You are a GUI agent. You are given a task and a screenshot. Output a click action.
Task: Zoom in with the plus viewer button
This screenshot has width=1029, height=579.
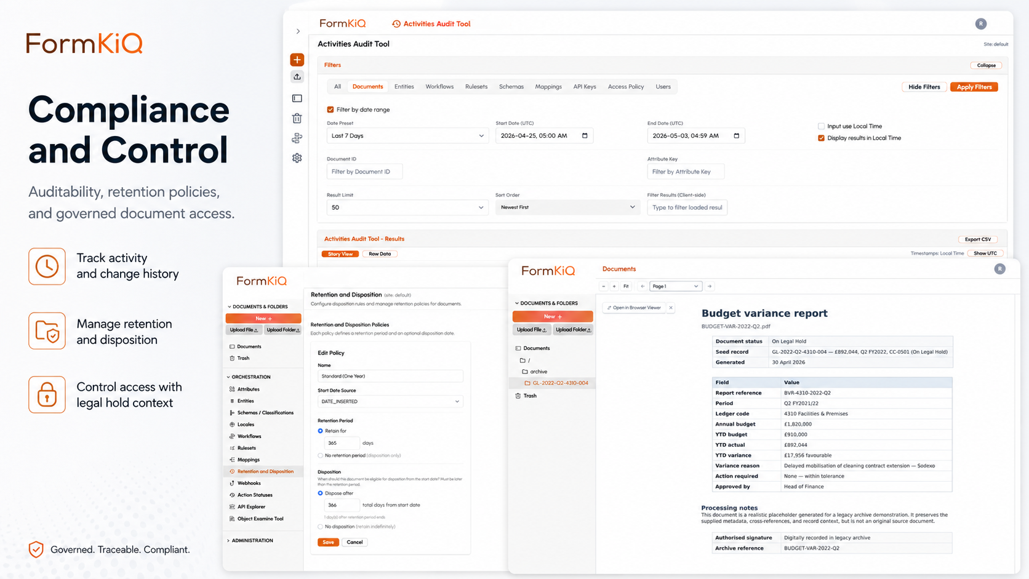point(614,286)
